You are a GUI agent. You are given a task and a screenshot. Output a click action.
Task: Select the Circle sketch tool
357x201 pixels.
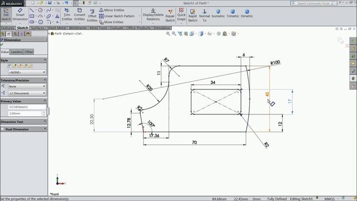(40, 10)
